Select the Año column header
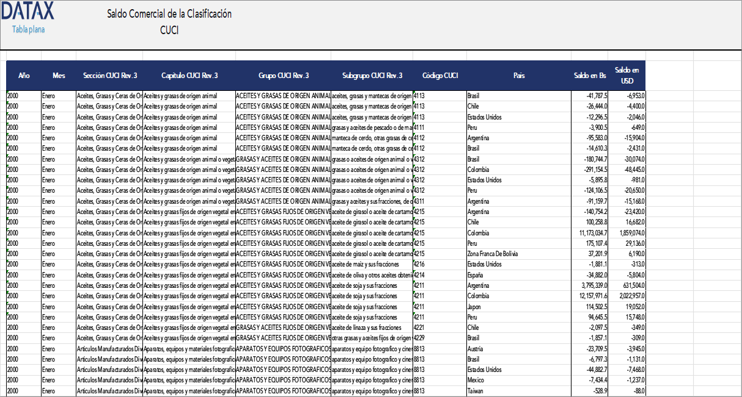742x397 pixels. click(24, 76)
